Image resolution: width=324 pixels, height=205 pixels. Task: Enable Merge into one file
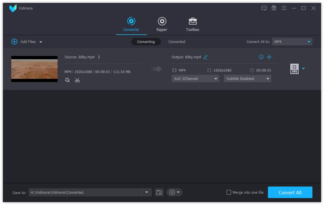click(x=229, y=192)
